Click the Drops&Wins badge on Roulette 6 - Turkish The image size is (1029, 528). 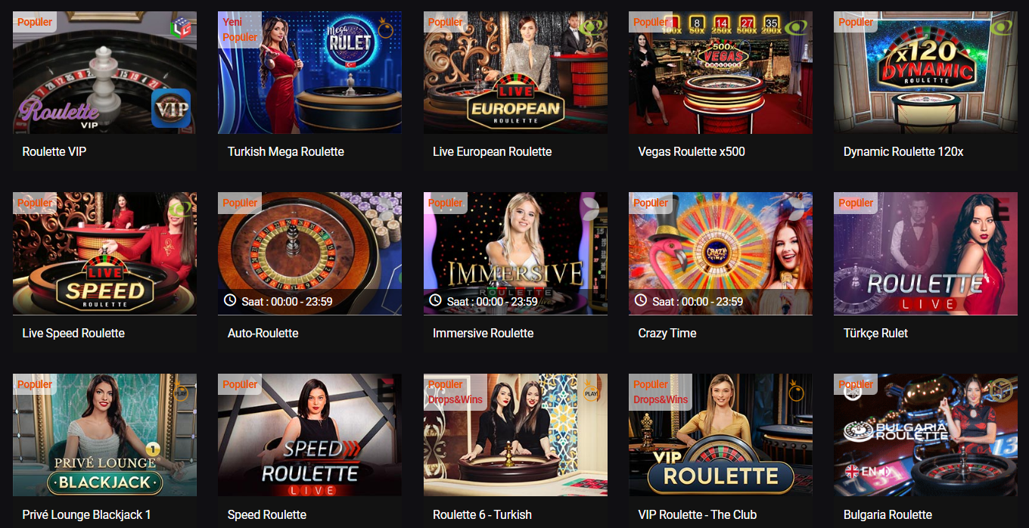point(455,399)
